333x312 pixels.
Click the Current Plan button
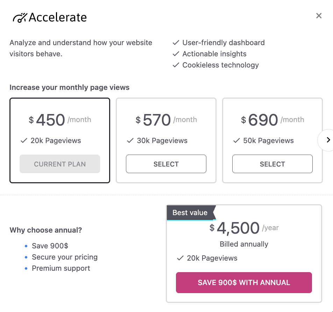[60, 164]
